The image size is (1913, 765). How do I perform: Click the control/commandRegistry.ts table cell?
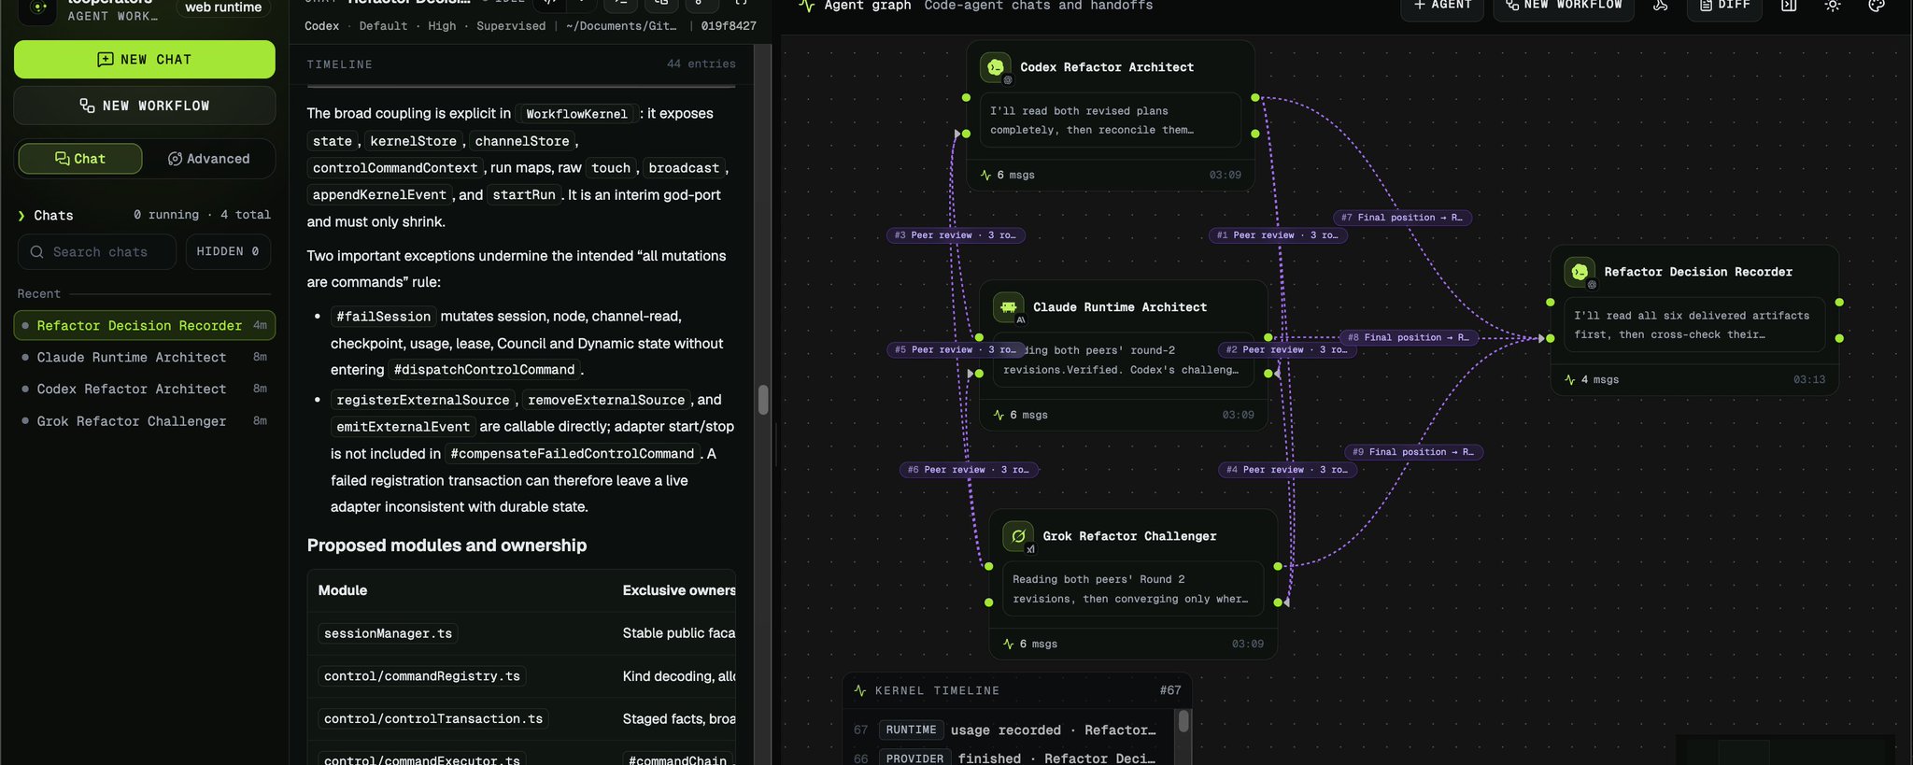coord(422,676)
